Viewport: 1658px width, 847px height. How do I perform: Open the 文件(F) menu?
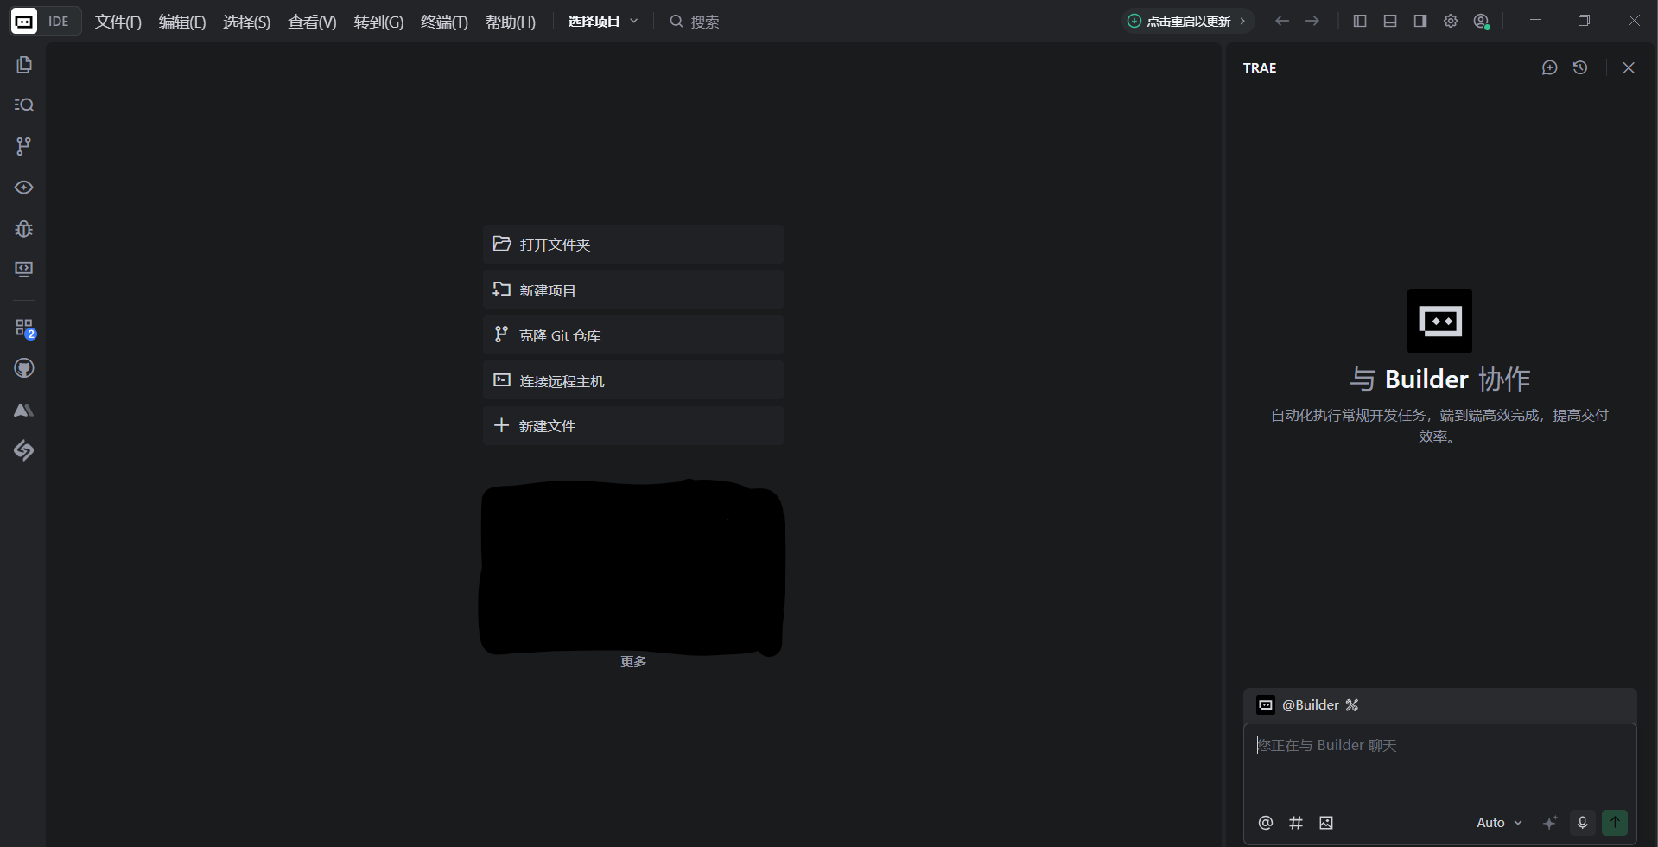[x=118, y=22]
